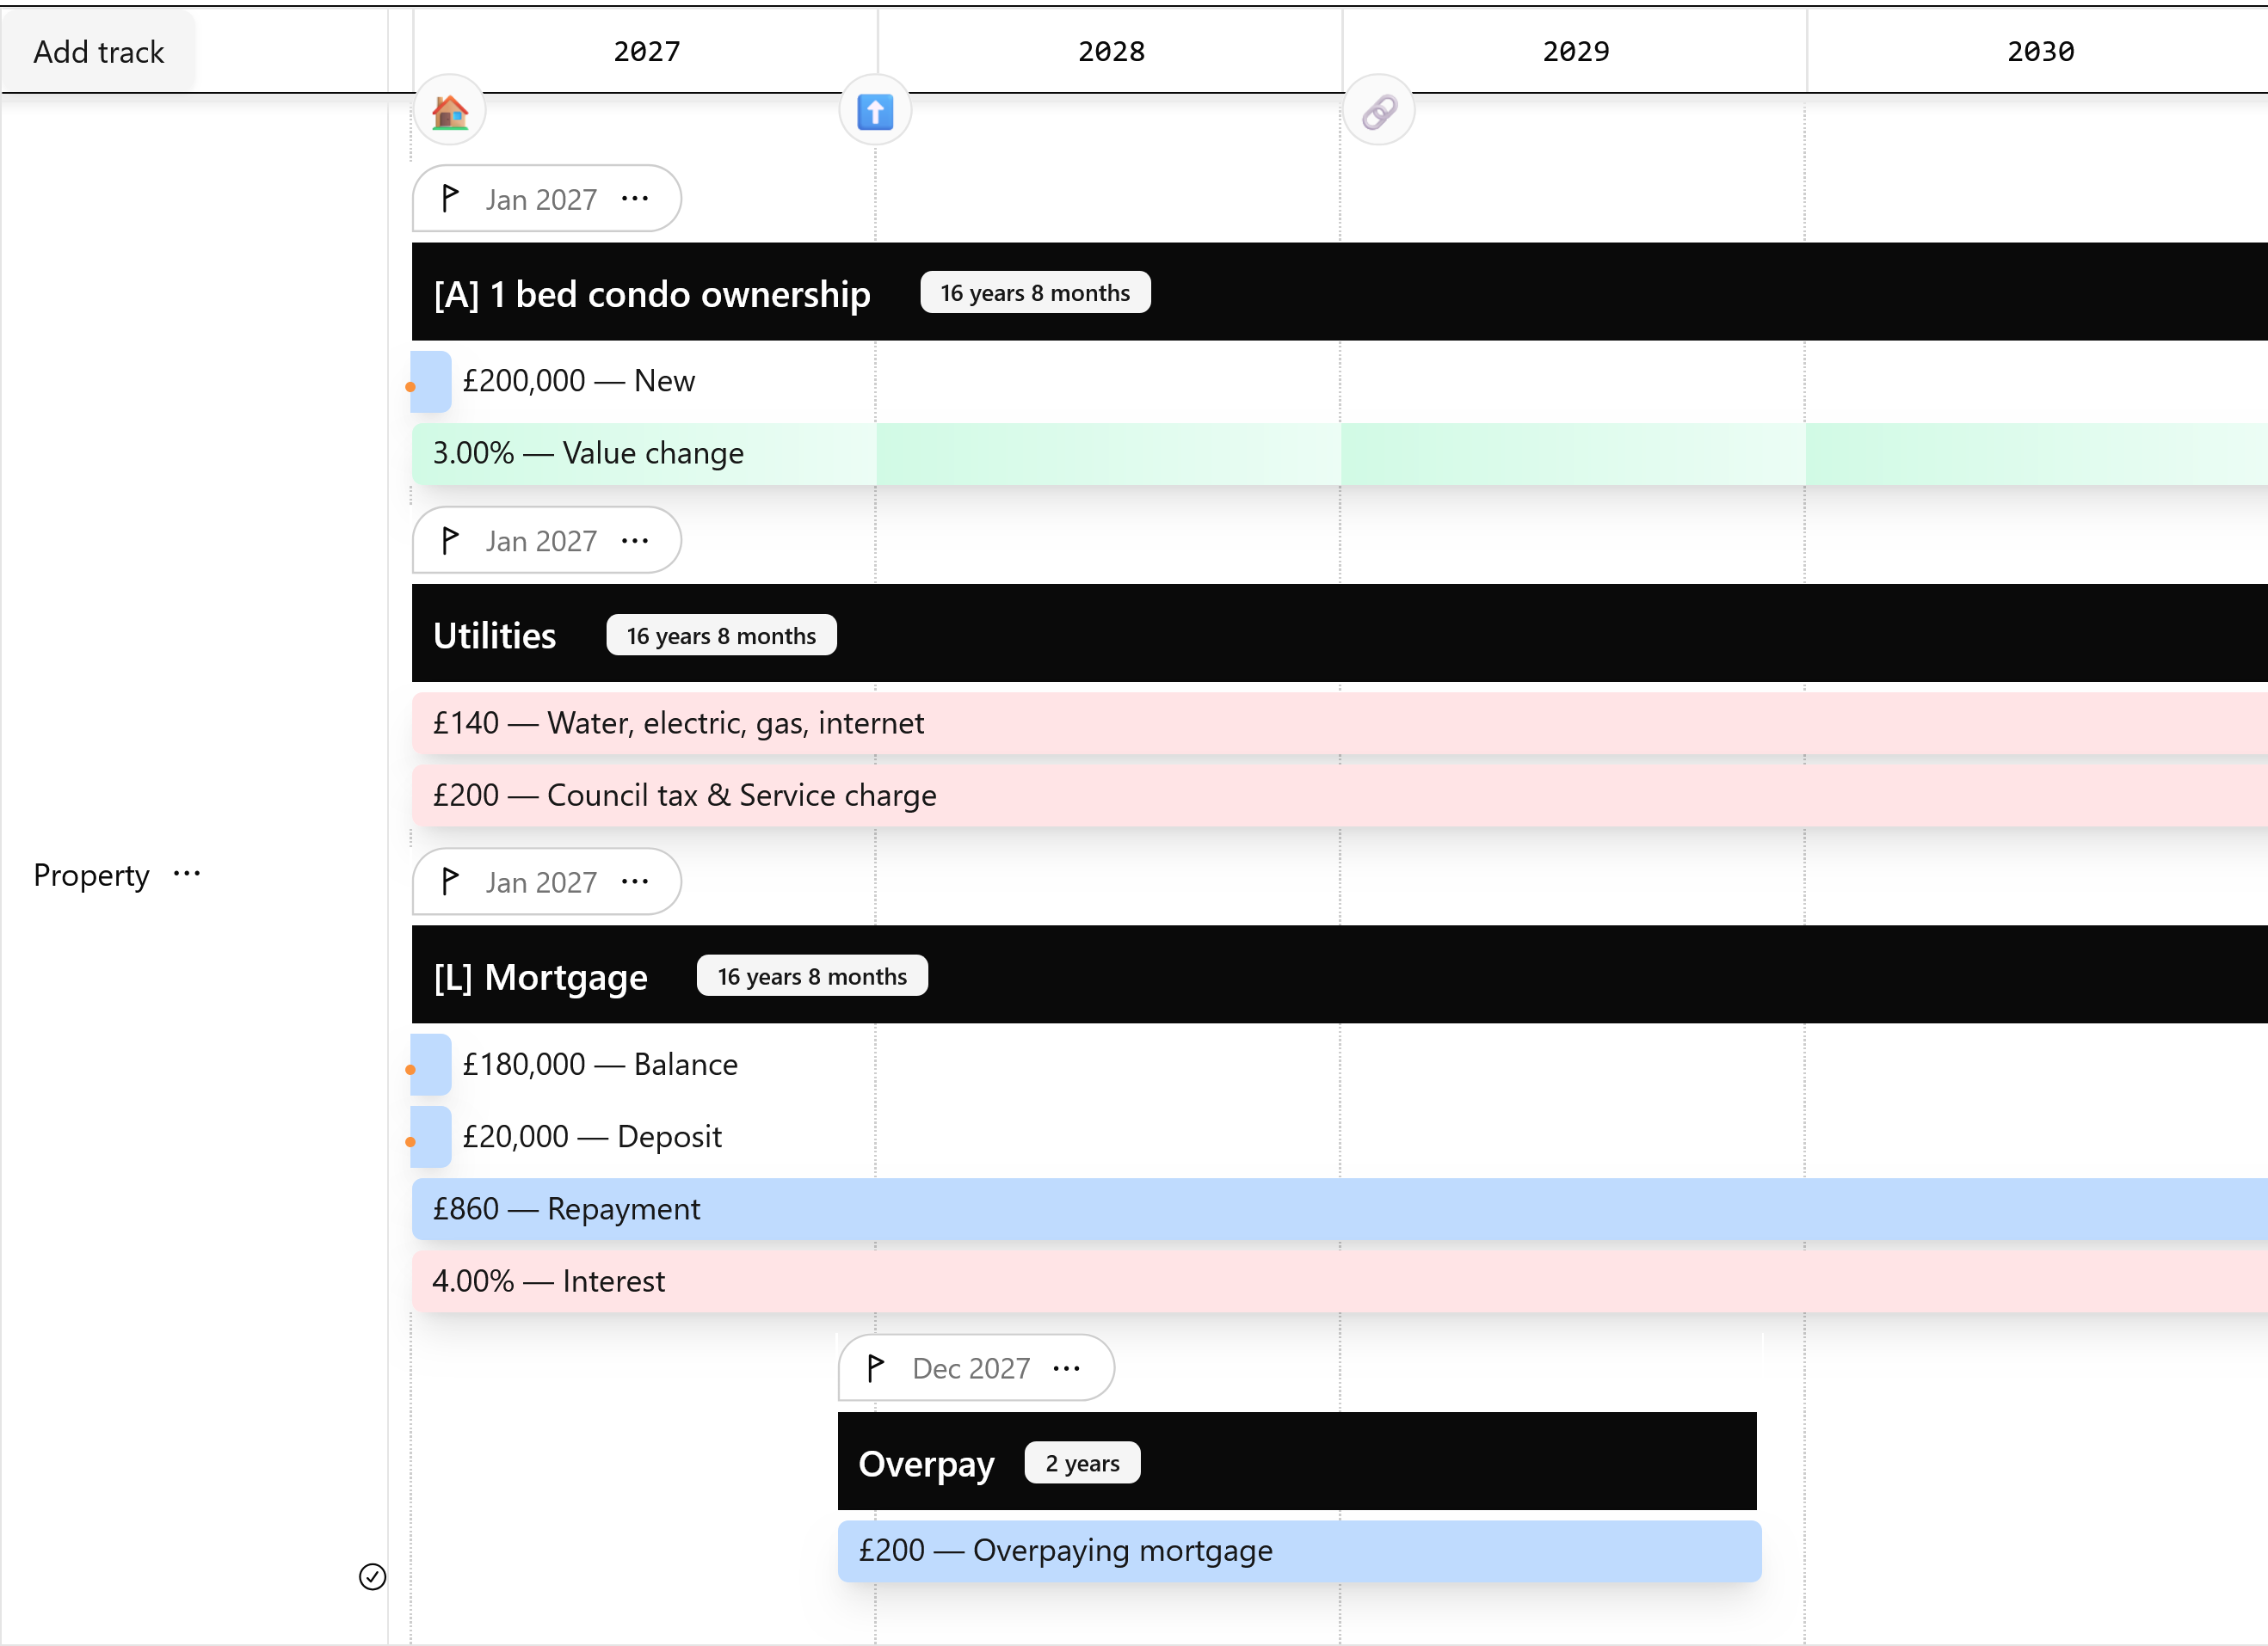
Task: Select the Jan 2027 date above Utilities
Action: 541,542
